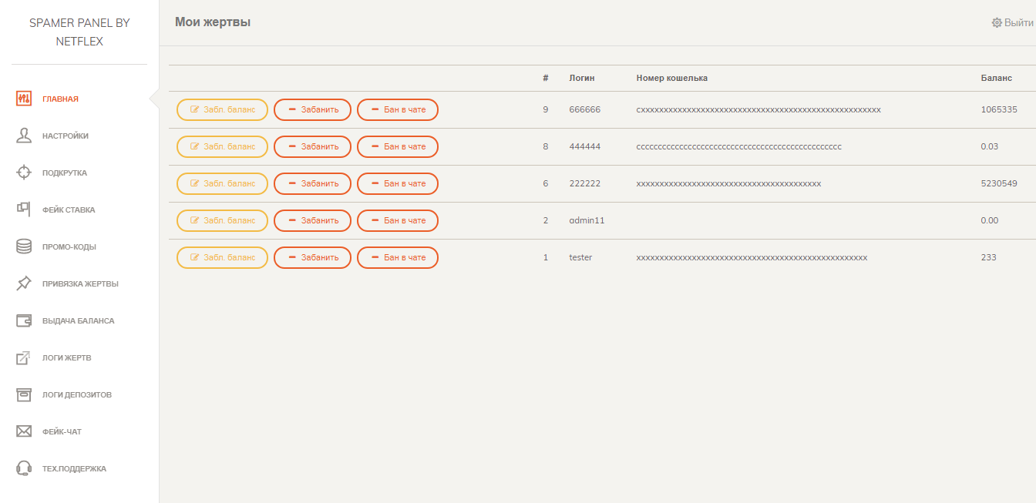Image resolution: width=1036 pixels, height=503 pixels.
Task: Select login text admin11
Action: (x=587, y=220)
